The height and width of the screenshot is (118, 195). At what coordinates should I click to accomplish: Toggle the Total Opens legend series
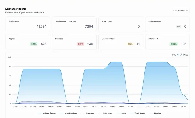(137, 113)
